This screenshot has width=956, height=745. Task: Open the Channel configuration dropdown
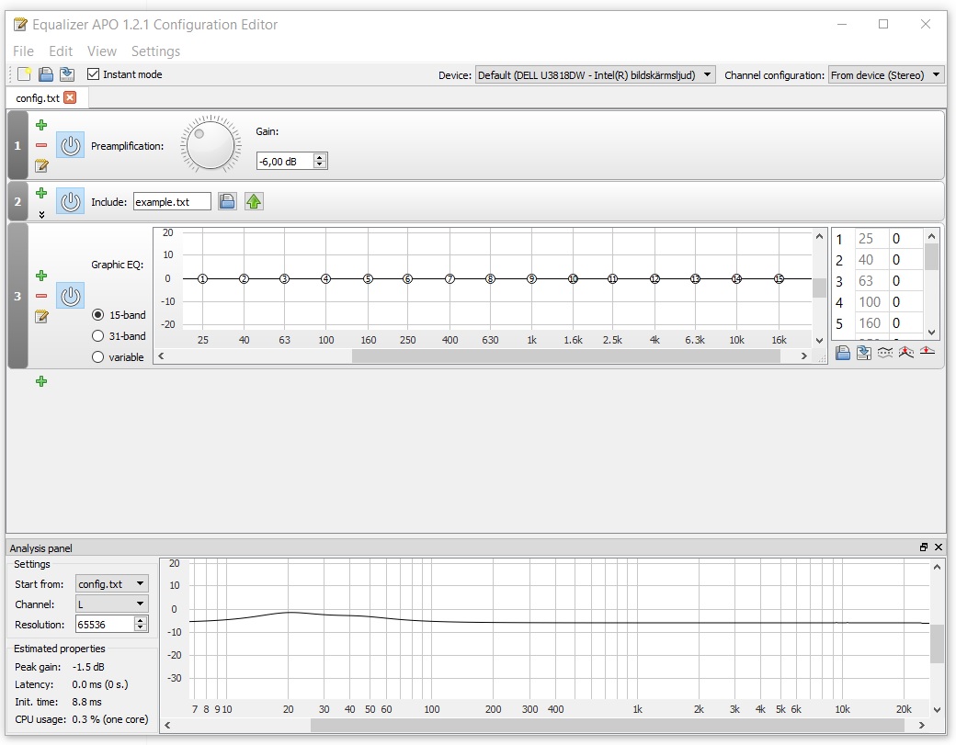click(886, 75)
